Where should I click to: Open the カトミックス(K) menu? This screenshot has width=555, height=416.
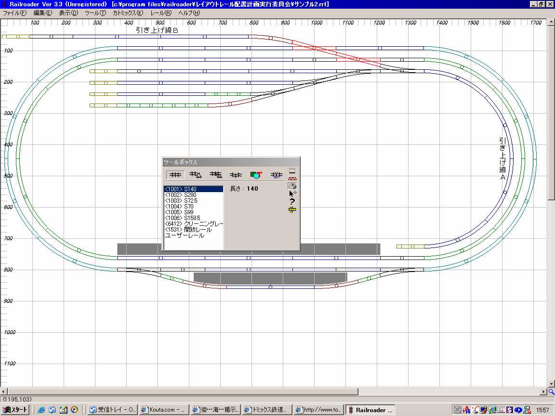128,13
